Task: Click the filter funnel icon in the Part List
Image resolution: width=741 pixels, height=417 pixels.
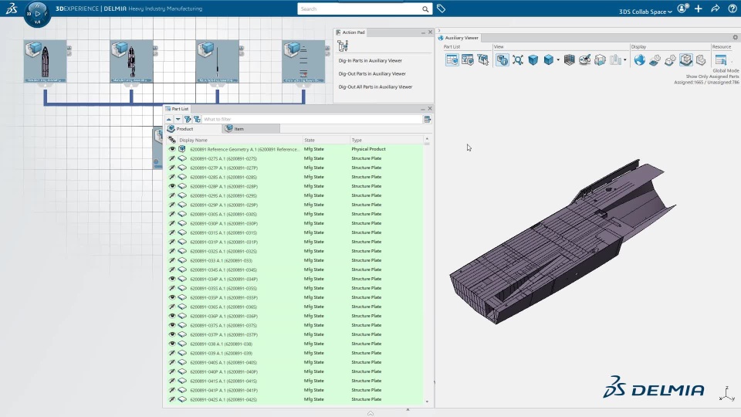Action: tap(188, 119)
